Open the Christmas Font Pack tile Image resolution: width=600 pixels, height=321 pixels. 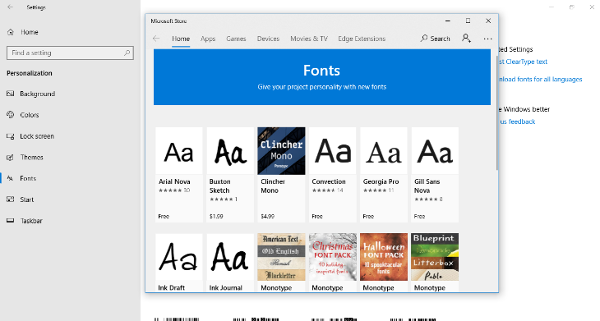coord(333,257)
